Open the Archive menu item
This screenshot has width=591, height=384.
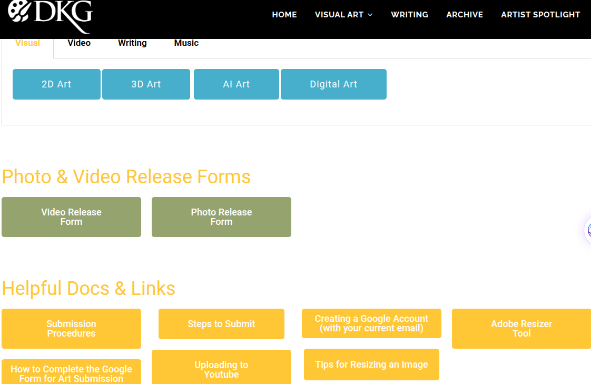point(465,15)
